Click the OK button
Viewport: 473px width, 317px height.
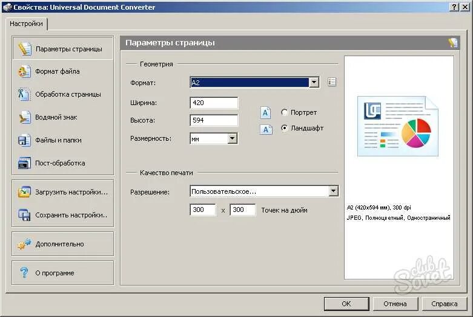point(346,304)
